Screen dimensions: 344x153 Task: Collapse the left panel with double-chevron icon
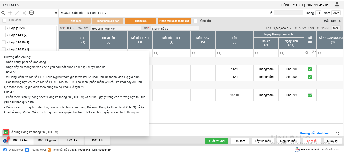[x=56, y=13]
